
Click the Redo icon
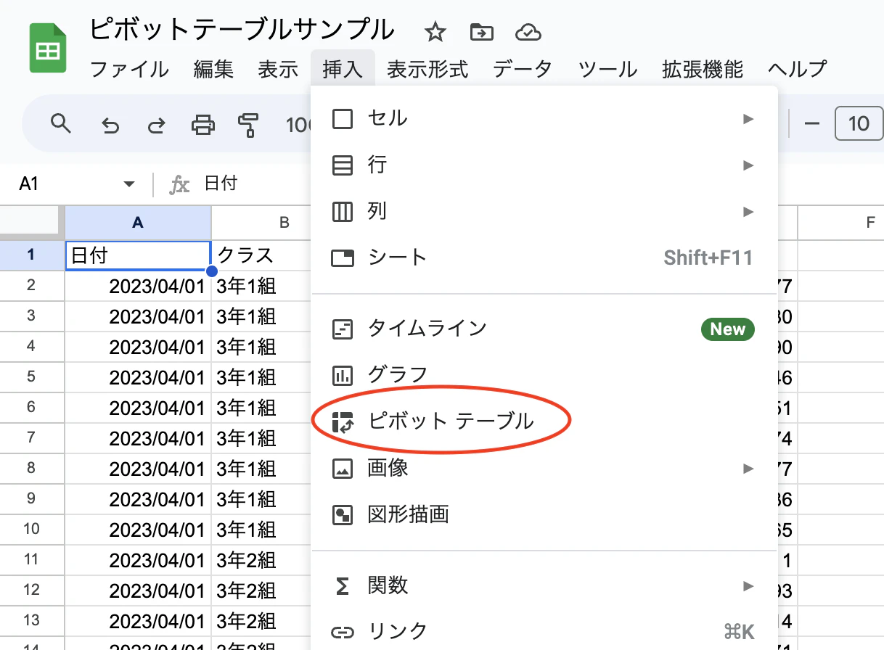click(155, 124)
